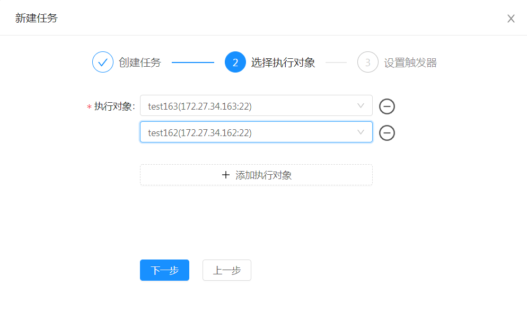The height and width of the screenshot is (313, 527).
Task: Select the 设置触发器 step label
Action: coord(410,62)
